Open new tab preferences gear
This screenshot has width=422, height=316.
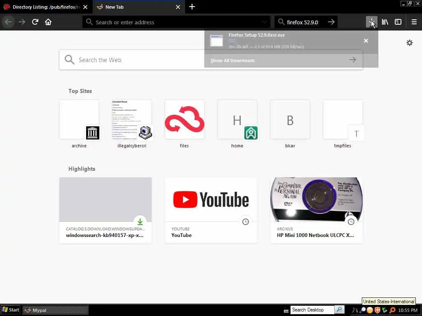[410, 43]
